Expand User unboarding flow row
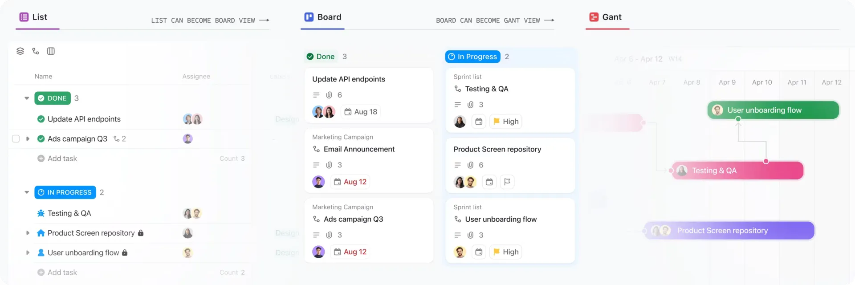Viewport: 855px width, 285px height. pos(28,252)
